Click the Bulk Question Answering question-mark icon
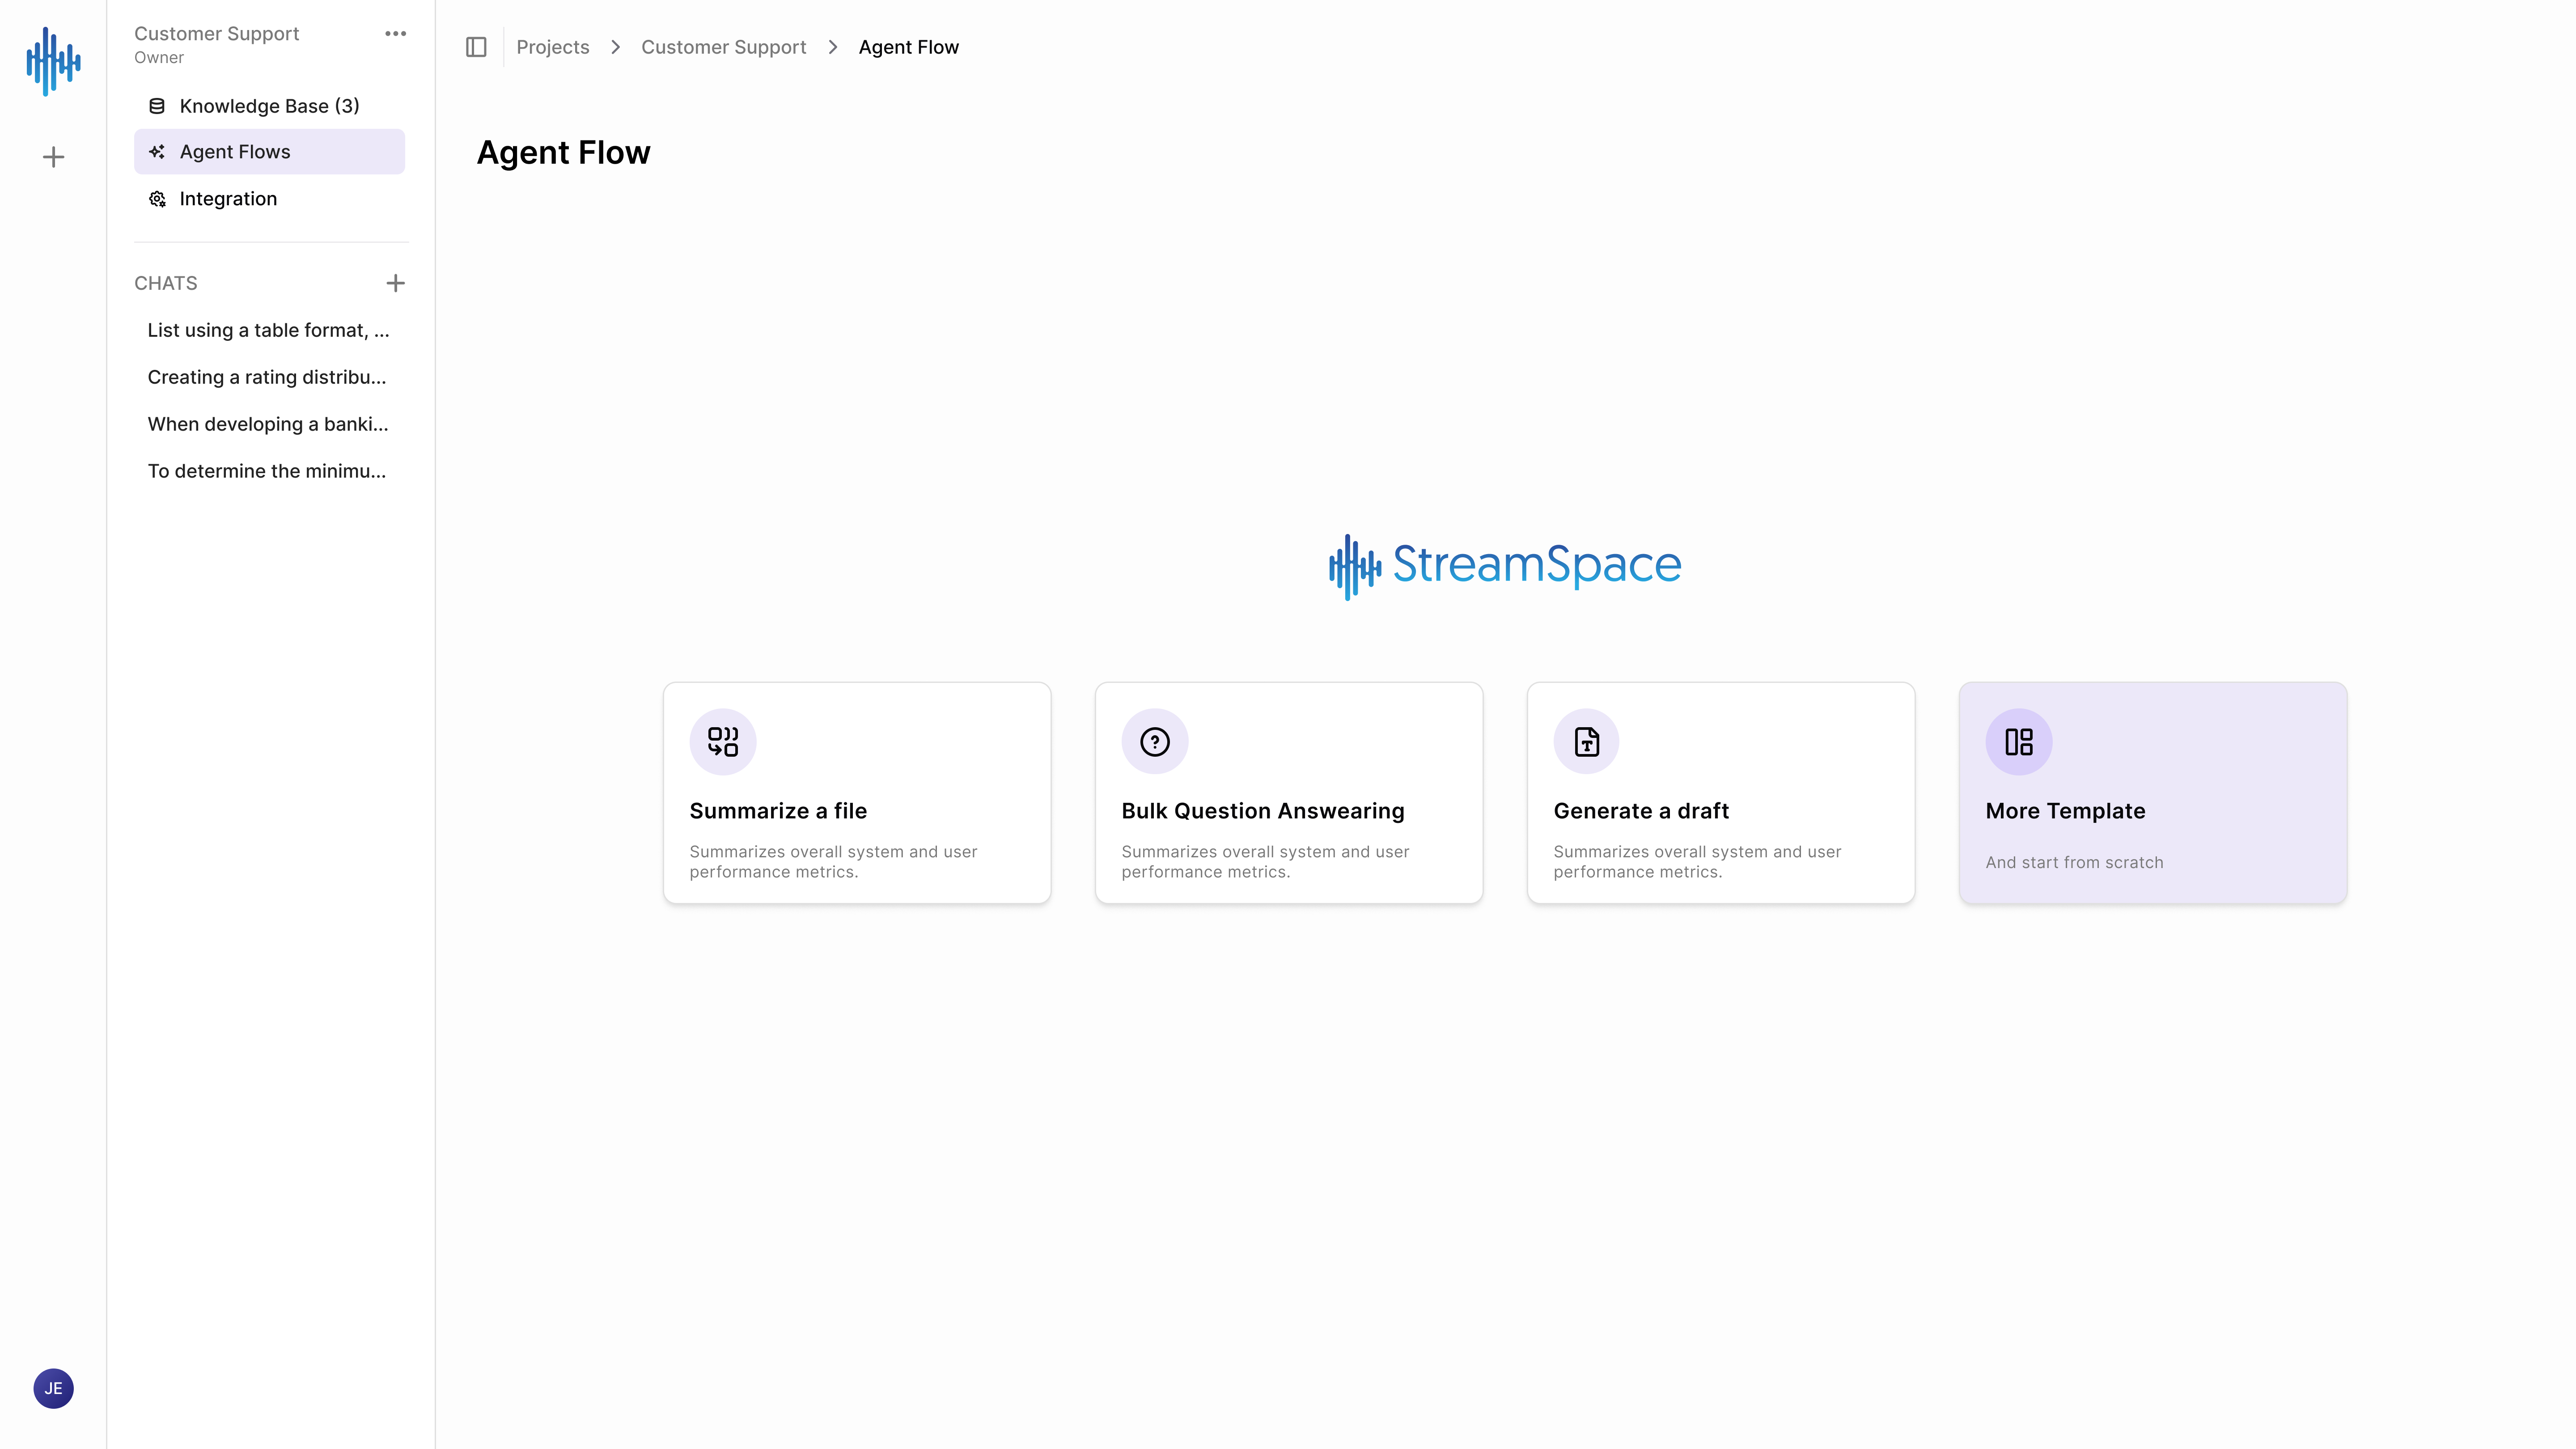 click(x=1155, y=741)
